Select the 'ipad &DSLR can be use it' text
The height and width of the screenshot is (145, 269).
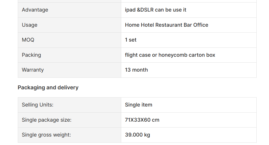156,10
